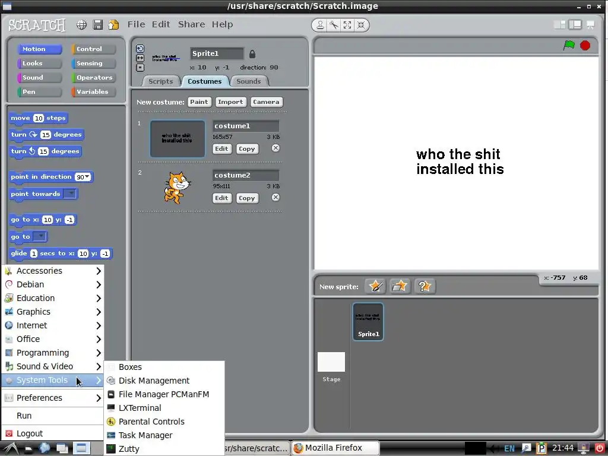Select the Sensing block category
Image resolution: width=608 pixels, height=456 pixels.
93,63
